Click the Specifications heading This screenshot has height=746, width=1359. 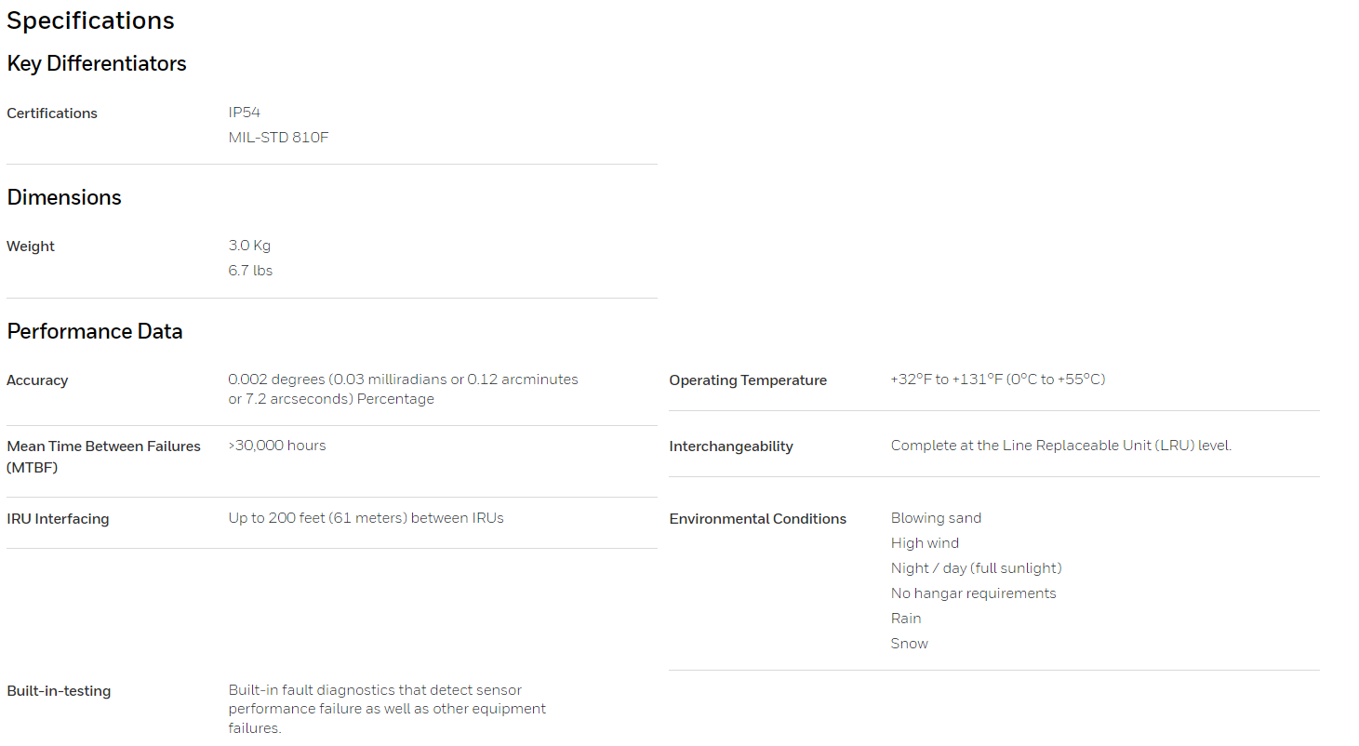90,20
